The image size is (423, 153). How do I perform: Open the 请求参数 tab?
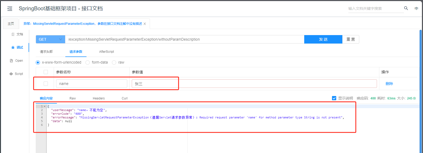tap(76, 52)
